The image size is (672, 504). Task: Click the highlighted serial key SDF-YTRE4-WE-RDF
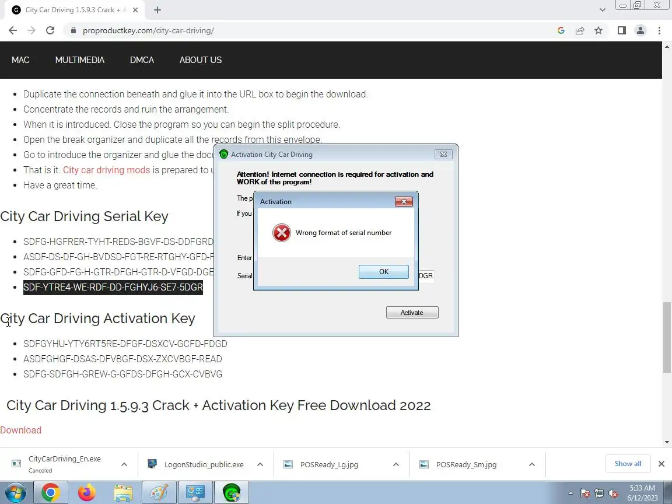(x=113, y=287)
